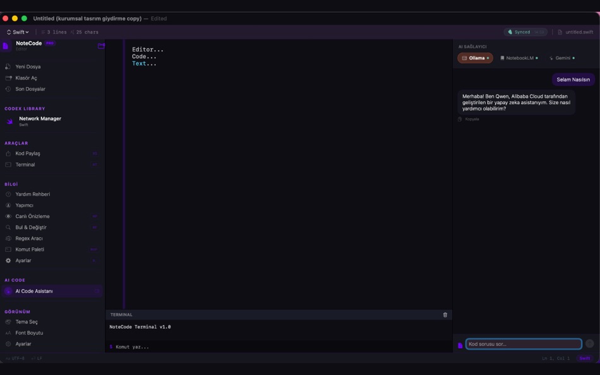Open the Komut Paleti command palette
The height and width of the screenshot is (375, 600).
(x=51, y=249)
